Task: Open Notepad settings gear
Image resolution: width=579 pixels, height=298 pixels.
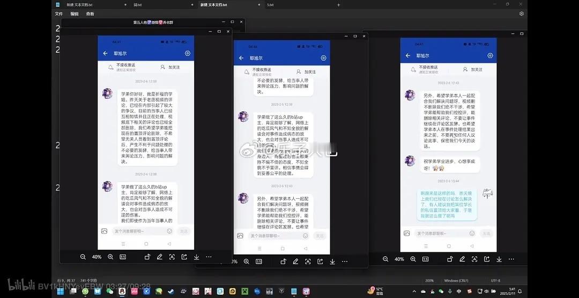Action: tap(522, 13)
